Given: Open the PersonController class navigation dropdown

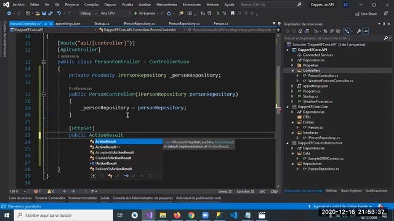Looking at the screenshot, I should (x=142, y=30).
